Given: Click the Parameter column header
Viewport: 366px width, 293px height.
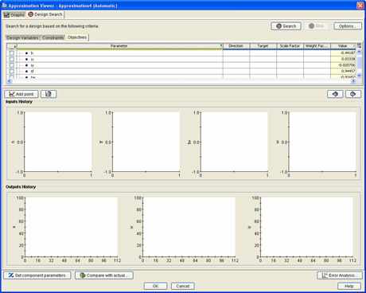Looking at the screenshot, I should point(119,46).
